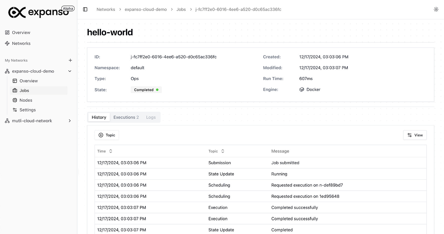
Task: Add a new network with plus icon
Action: (70, 60)
